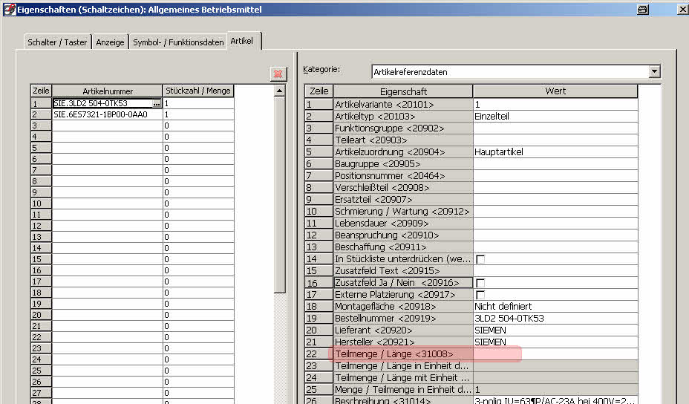Click empty value cell of Teilmenge / Länge <31008>
Screen dimensions: 689x404
(x=555, y=353)
